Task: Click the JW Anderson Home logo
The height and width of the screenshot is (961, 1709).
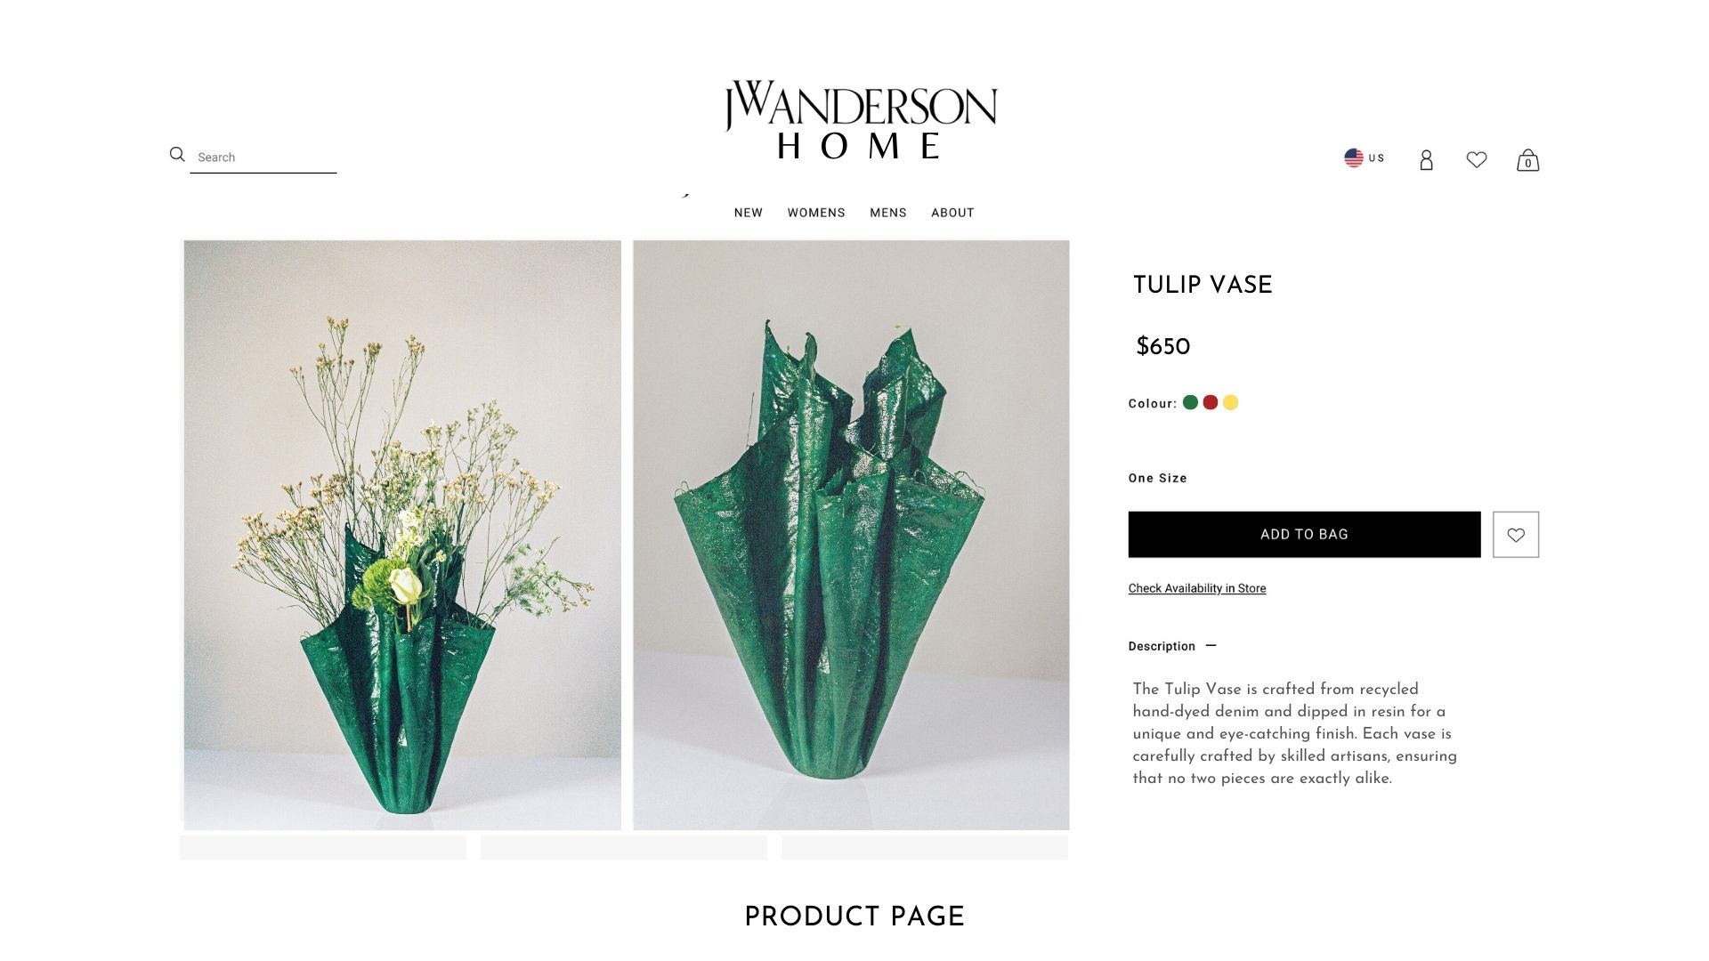Action: pyautogui.click(x=861, y=120)
